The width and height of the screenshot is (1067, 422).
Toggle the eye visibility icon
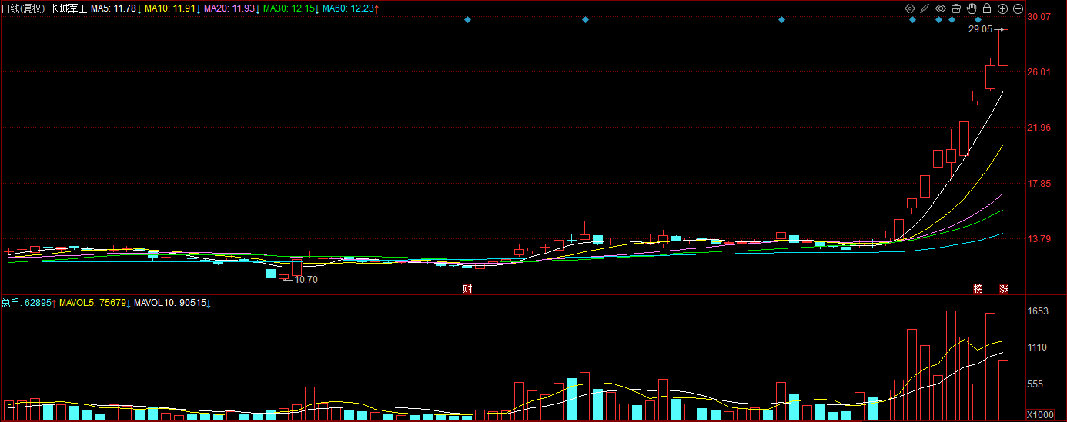coord(940,8)
